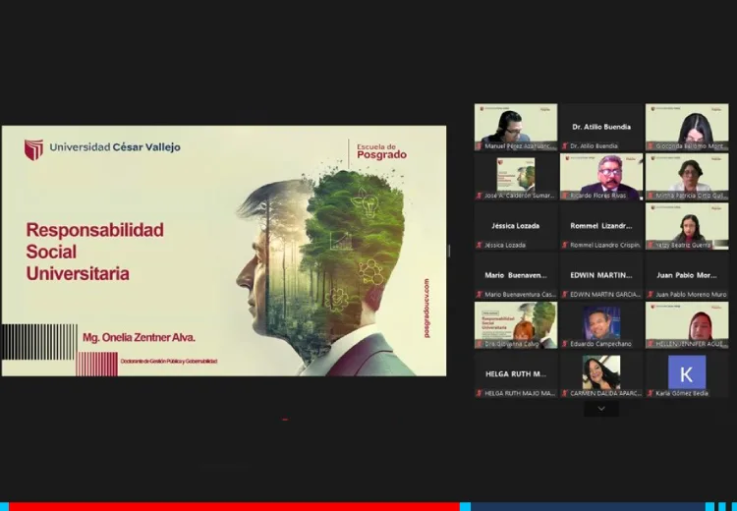Screen dimensions: 737x511
Task: Select CARMEN DALIDA's profile picture tile
Action: [601, 374]
